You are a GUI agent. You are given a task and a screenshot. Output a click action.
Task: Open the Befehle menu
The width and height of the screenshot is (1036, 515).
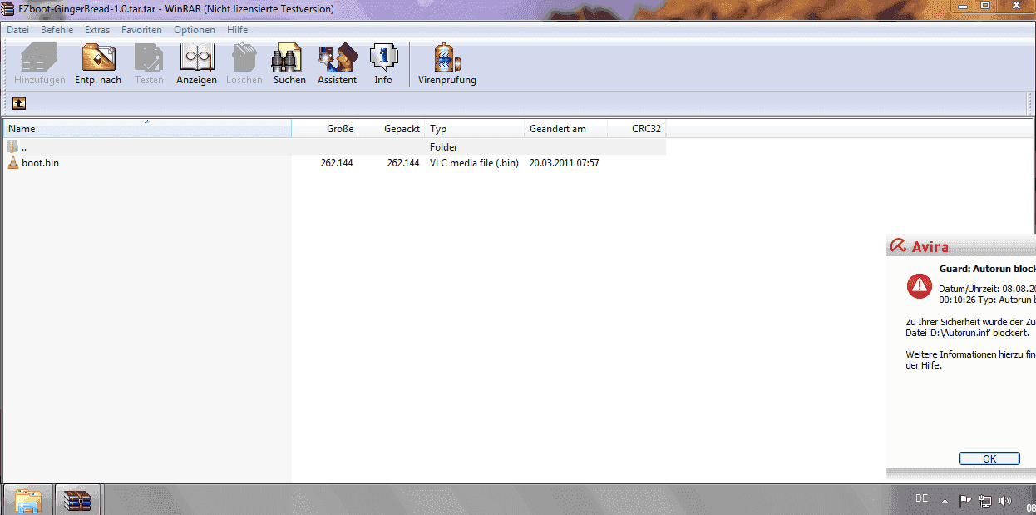(57, 30)
